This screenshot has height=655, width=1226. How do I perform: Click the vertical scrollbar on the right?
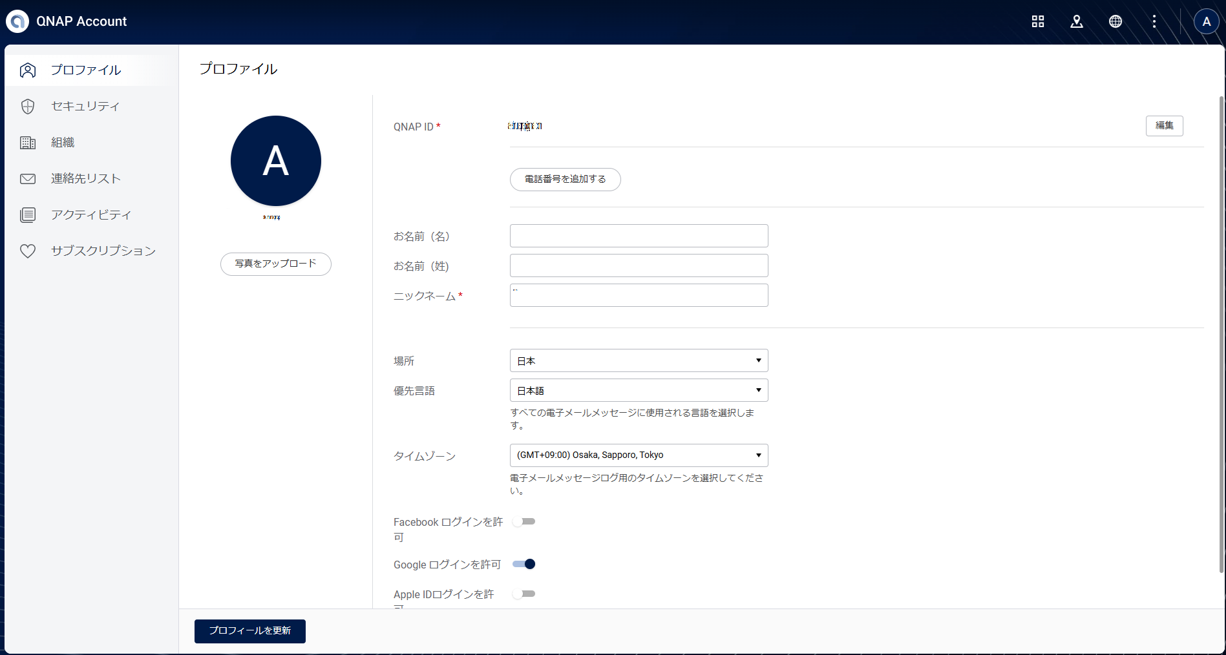[x=1221, y=334]
